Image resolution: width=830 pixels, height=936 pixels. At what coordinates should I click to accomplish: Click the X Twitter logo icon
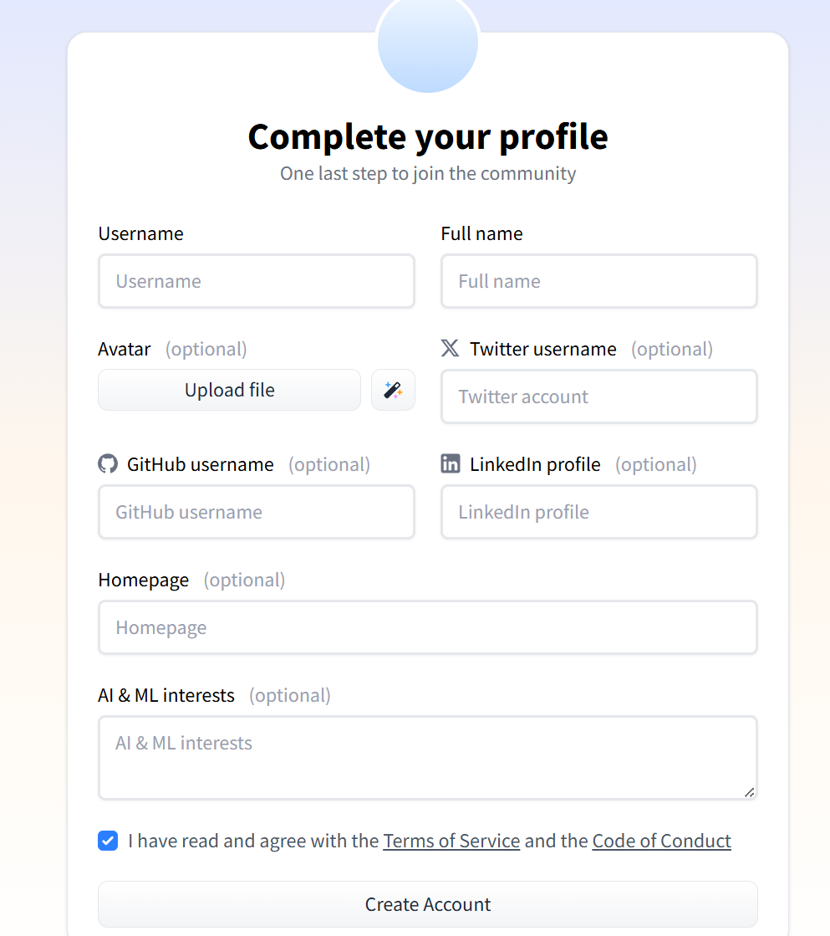(450, 348)
